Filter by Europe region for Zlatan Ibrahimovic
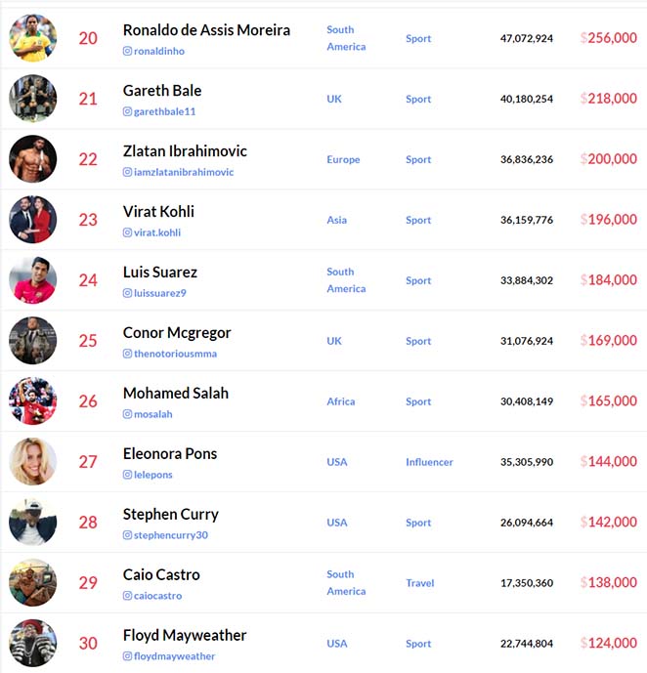 (x=343, y=159)
